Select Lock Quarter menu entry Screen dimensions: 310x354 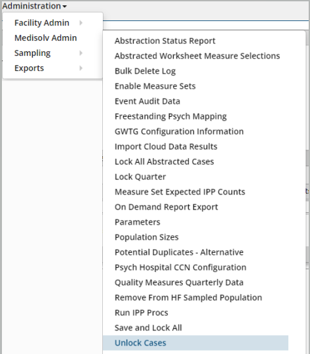click(x=140, y=177)
